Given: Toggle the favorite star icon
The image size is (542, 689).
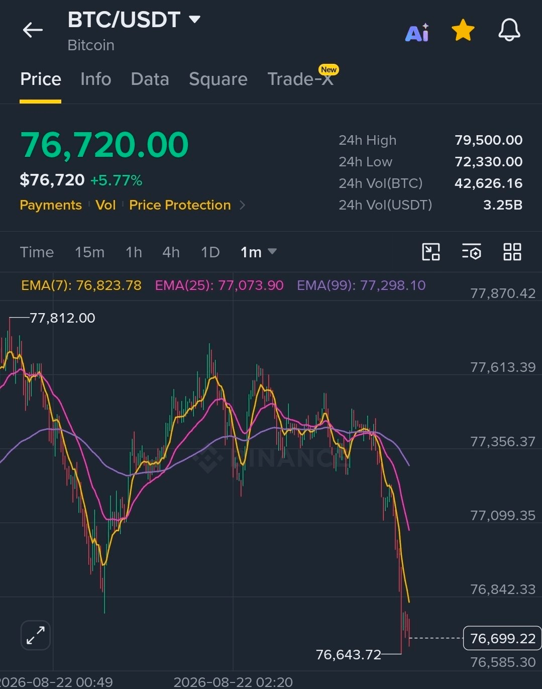Looking at the screenshot, I should pyautogui.click(x=463, y=30).
